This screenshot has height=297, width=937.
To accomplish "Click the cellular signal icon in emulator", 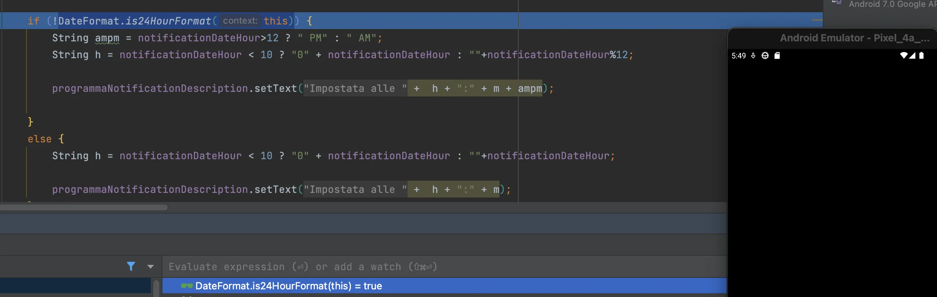I will coord(912,55).
